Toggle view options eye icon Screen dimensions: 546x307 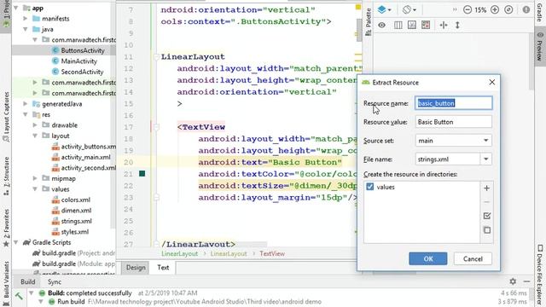coord(381,25)
